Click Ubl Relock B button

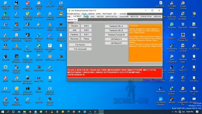[x=116, y=43]
